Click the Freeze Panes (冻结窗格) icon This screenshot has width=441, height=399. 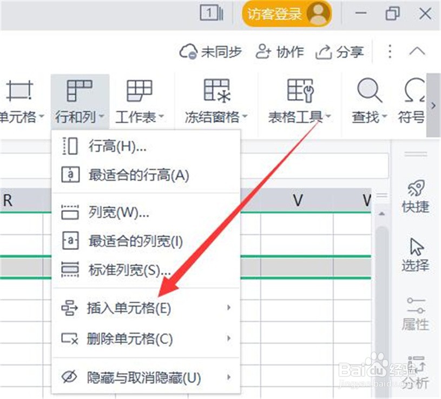point(217,90)
